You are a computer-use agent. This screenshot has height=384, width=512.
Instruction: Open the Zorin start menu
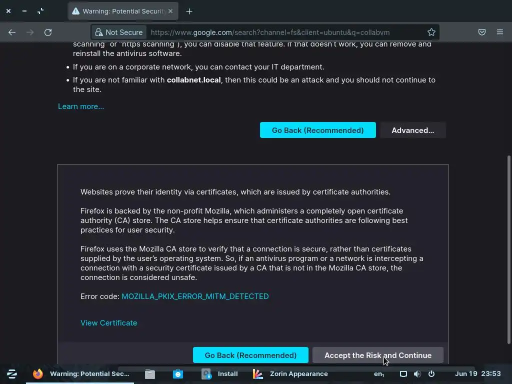coord(12,373)
